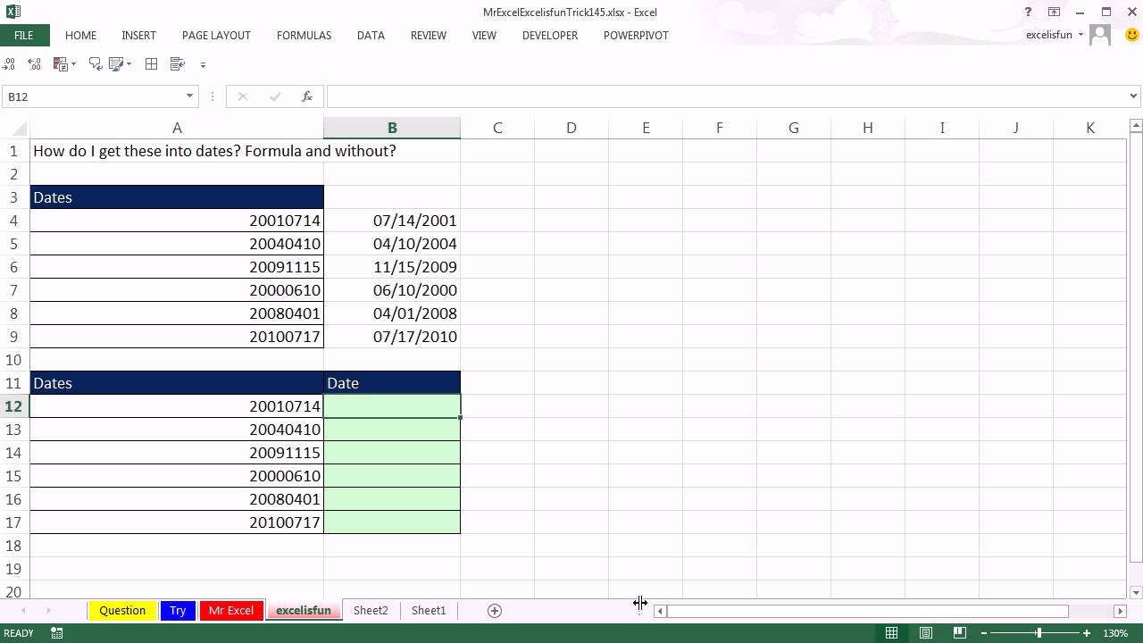The image size is (1143, 643).
Task: Click the Insert Function fx icon
Action: [307, 96]
